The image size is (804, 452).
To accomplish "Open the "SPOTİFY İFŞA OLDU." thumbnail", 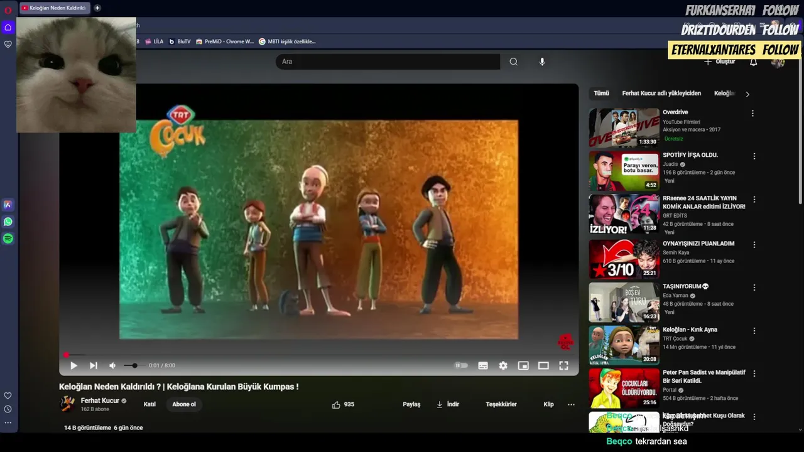I will click(624, 171).
